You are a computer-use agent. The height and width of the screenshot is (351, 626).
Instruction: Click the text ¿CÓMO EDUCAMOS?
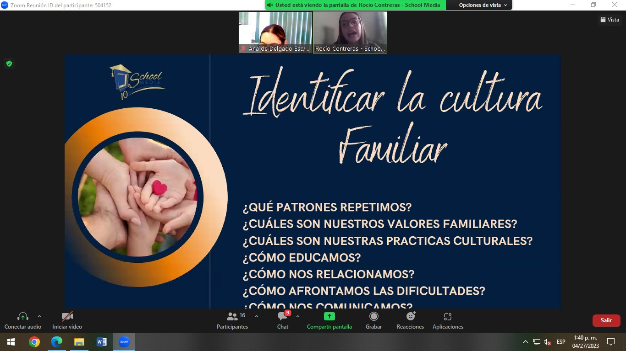pyautogui.click(x=302, y=258)
